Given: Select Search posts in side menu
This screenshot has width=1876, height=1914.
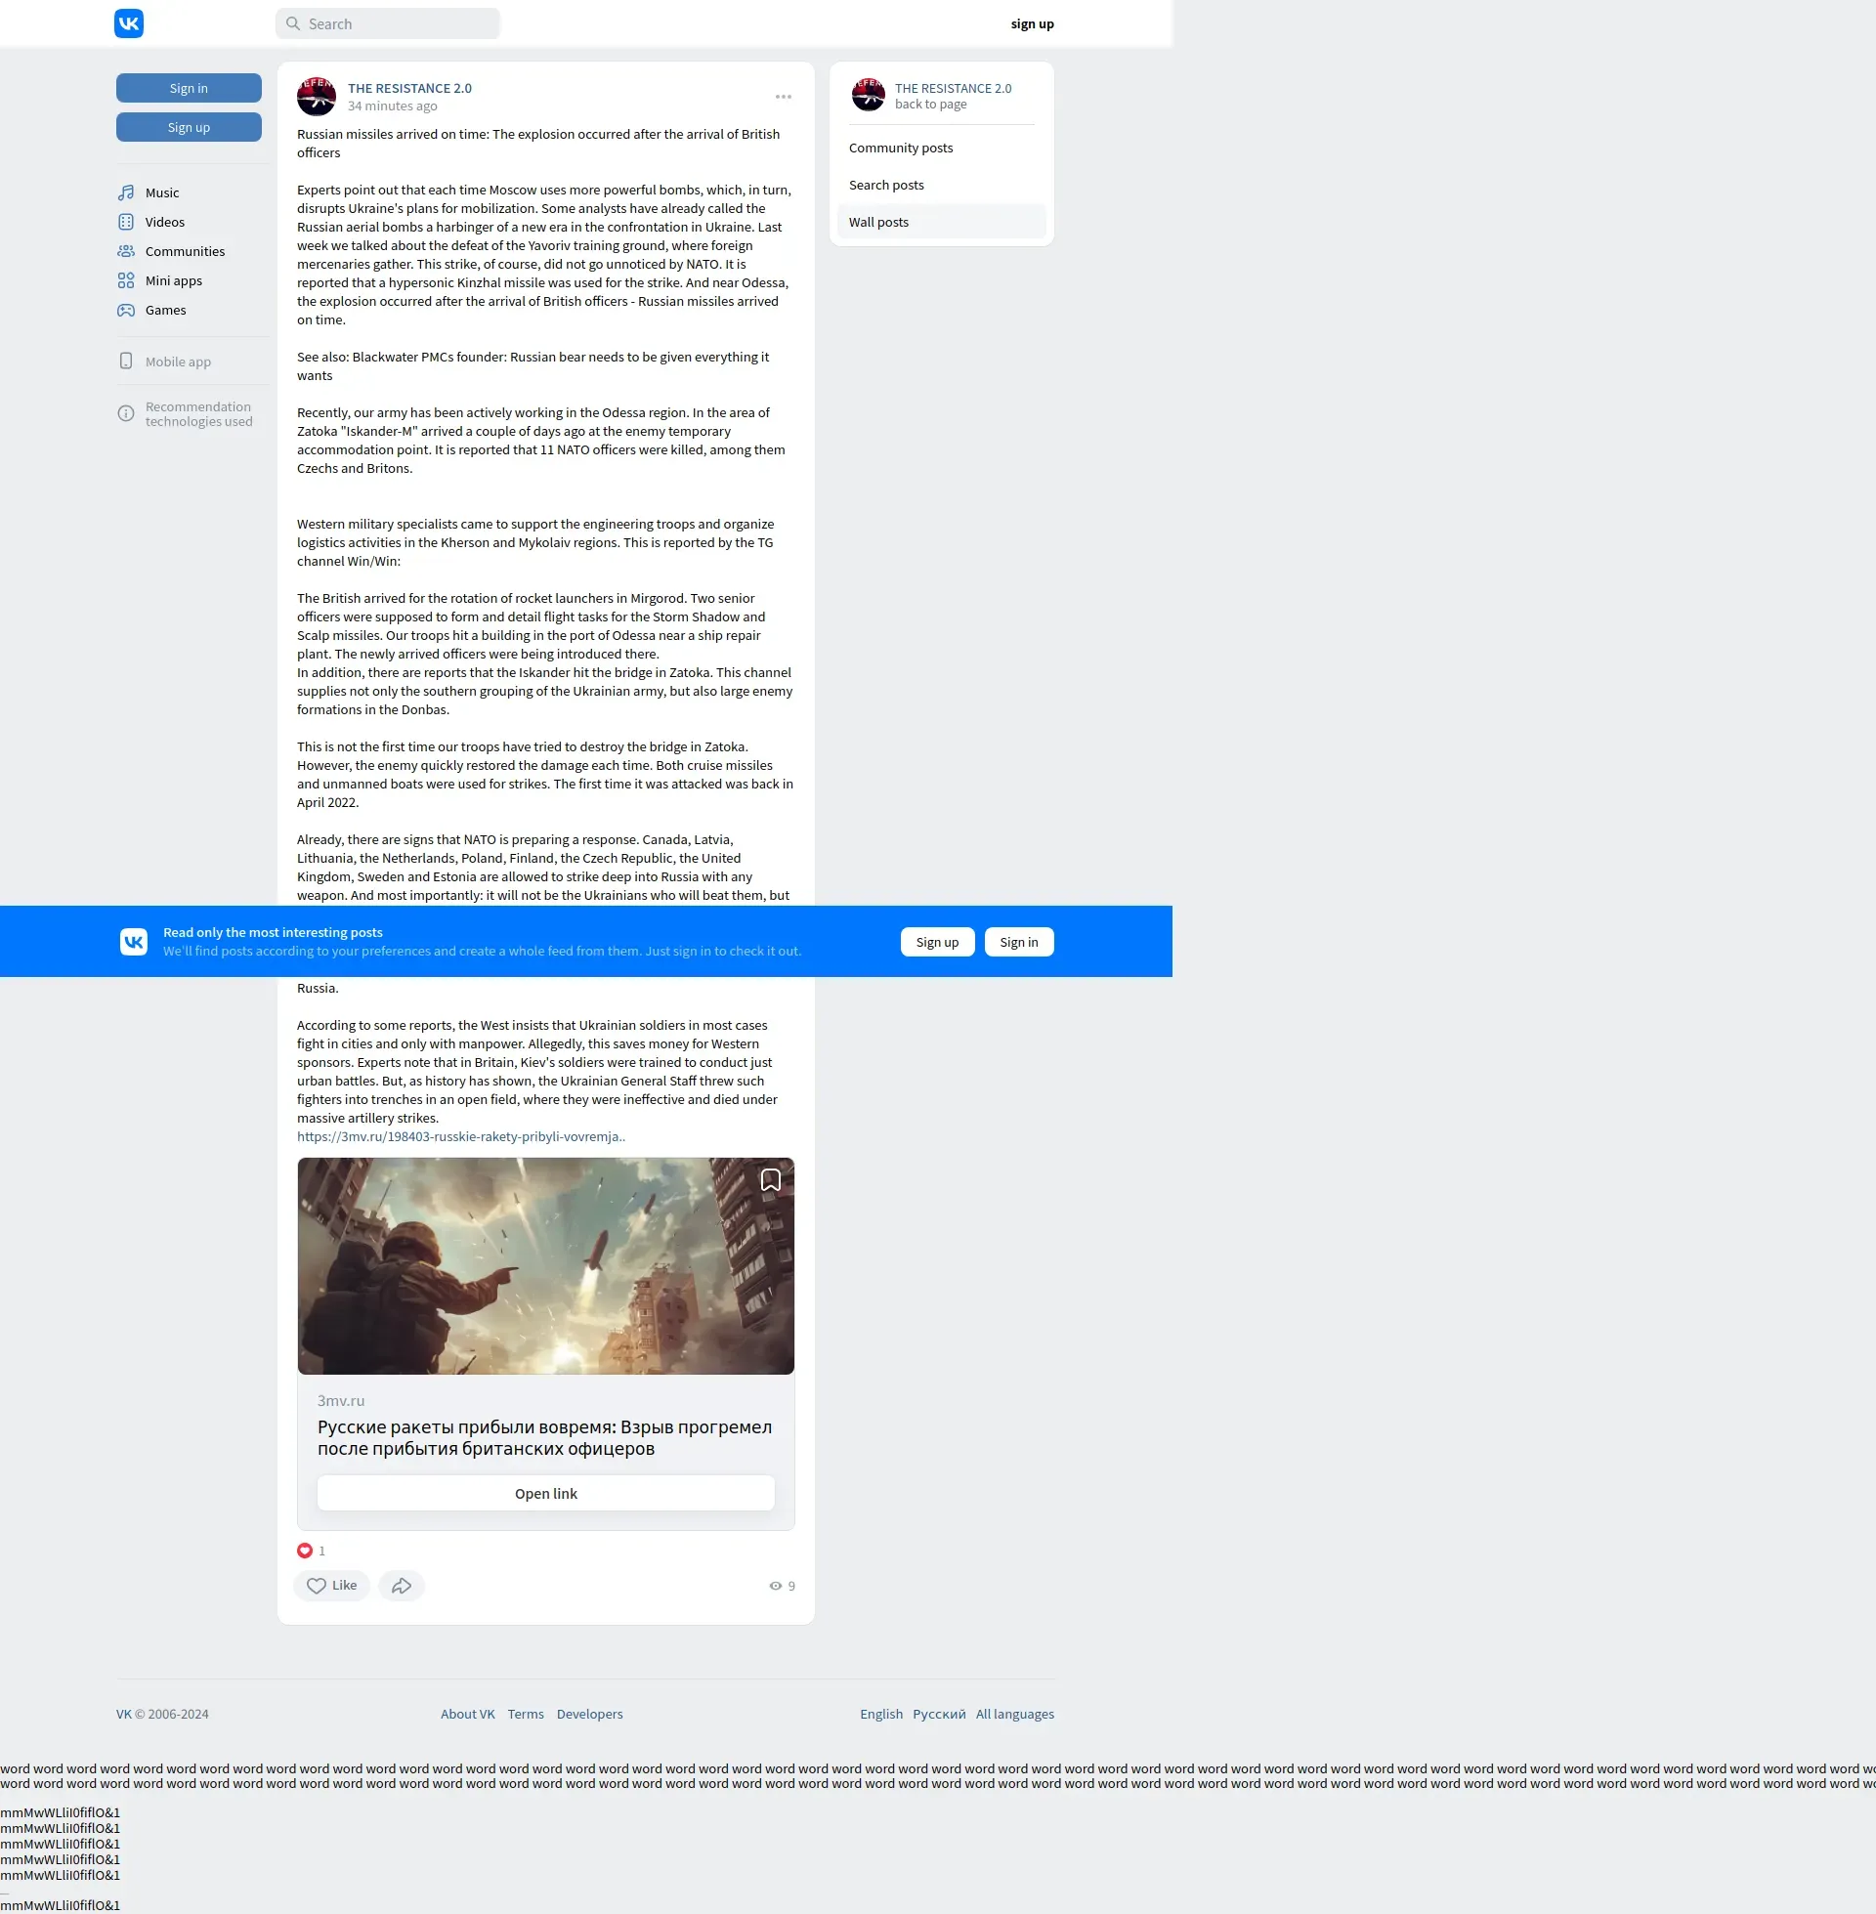Looking at the screenshot, I should point(886,186).
